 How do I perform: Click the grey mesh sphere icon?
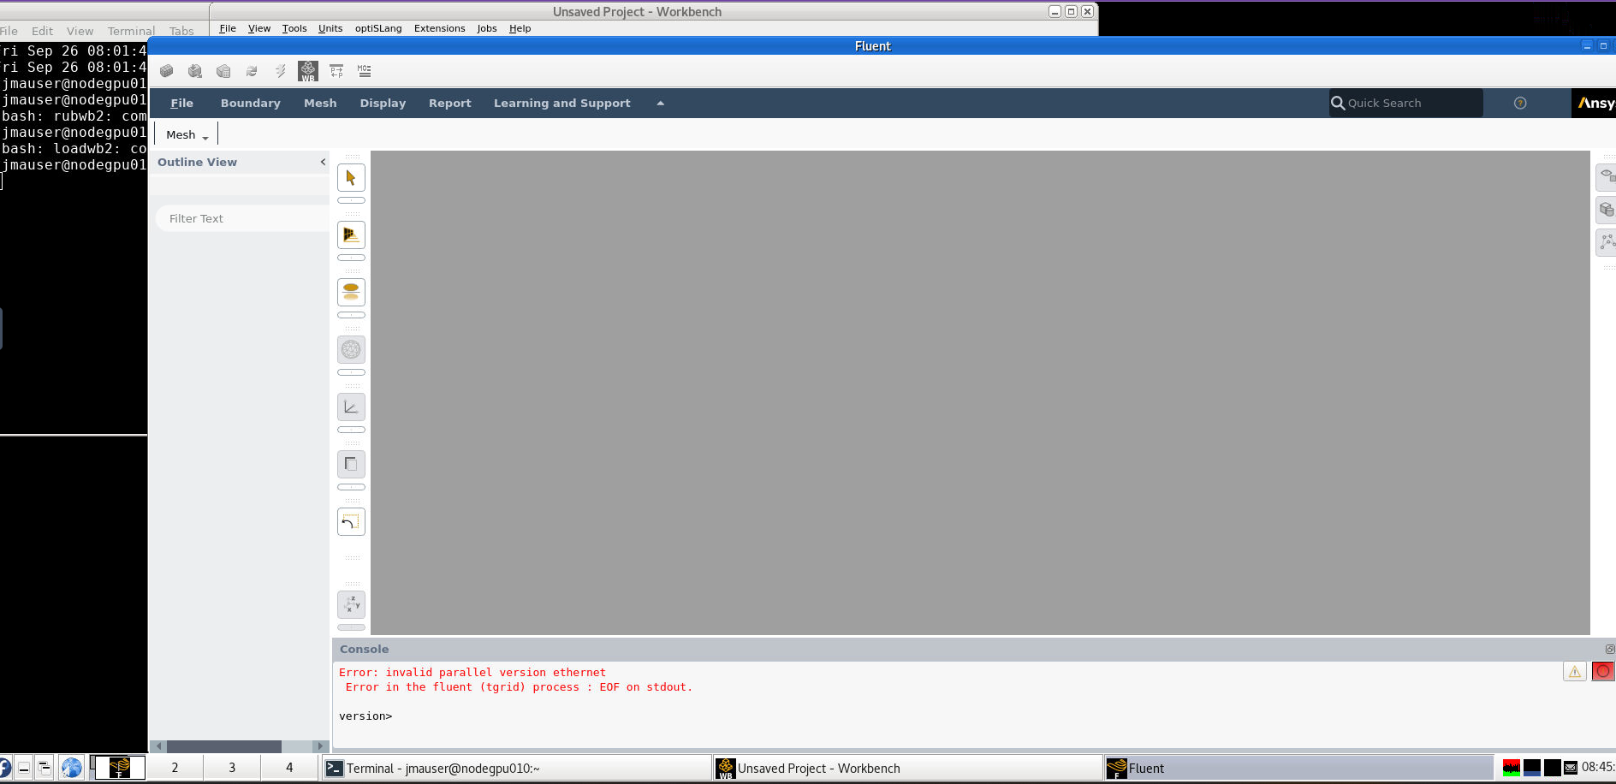[x=351, y=350]
